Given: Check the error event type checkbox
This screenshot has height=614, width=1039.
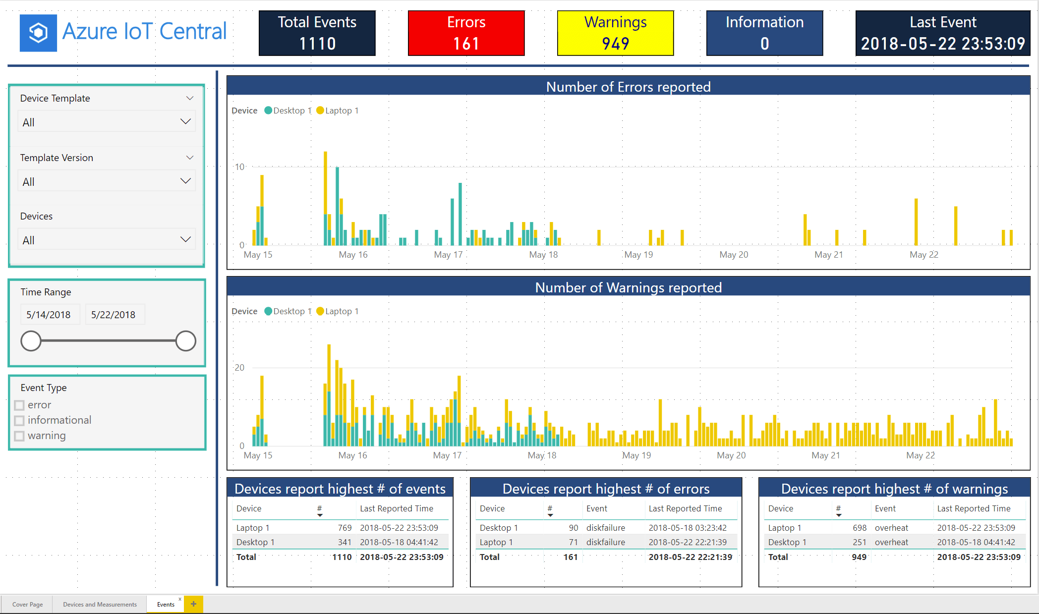Looking at the screenshot, I should (x=19, y=405).
